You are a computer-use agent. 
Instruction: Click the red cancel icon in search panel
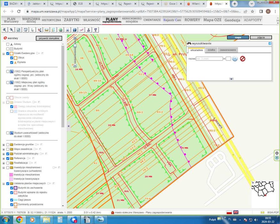click(243, 59)
